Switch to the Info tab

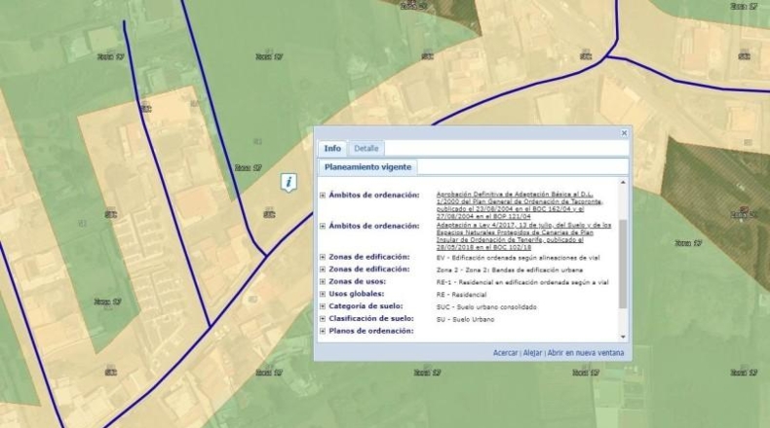(332, 148)
